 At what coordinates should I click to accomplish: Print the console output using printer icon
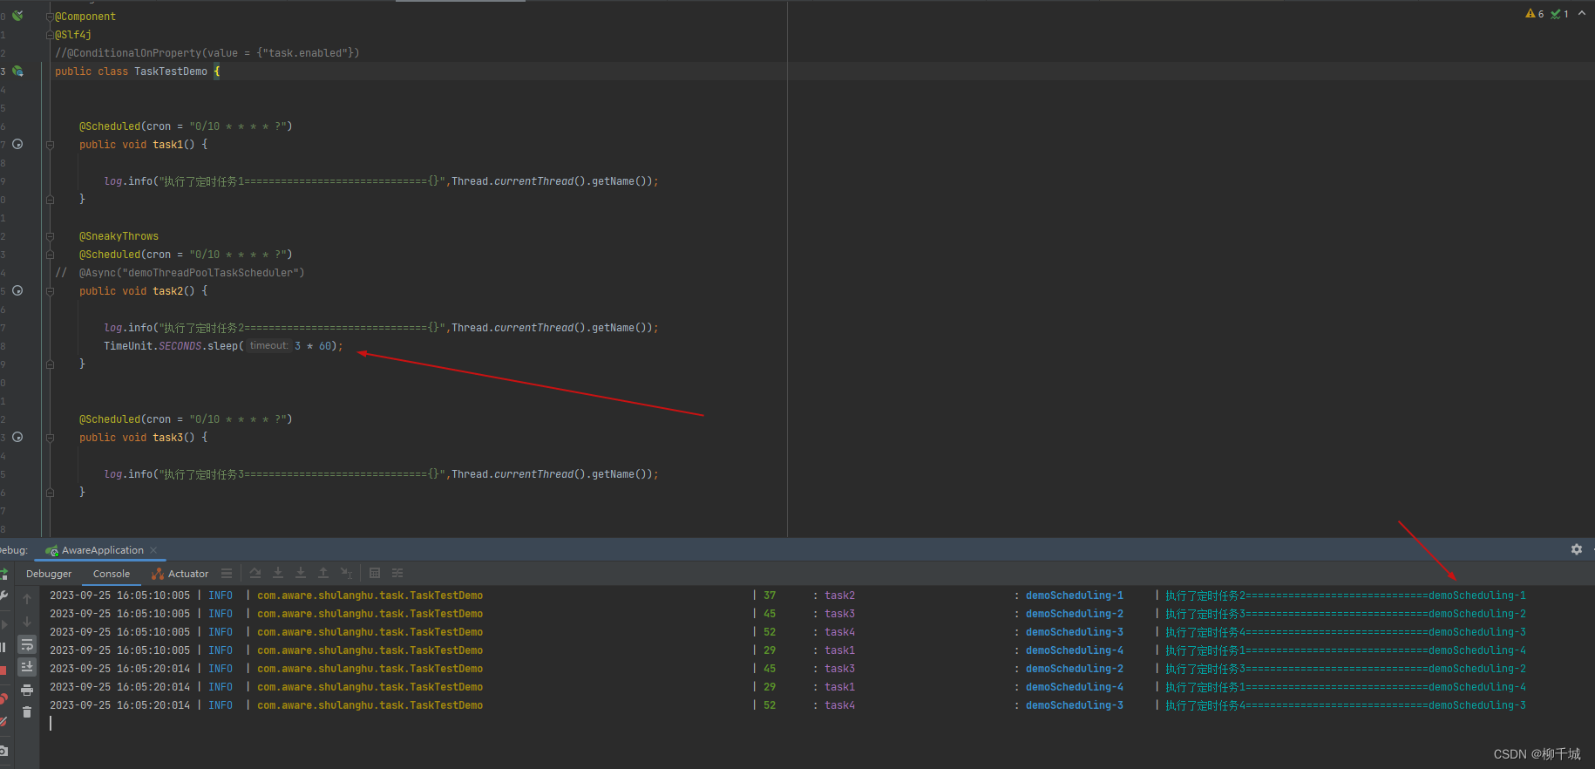point(27,690)
